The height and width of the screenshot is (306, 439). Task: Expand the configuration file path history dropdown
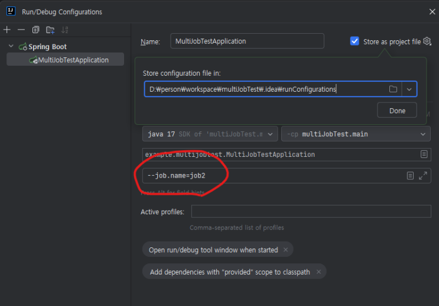[x=409, y=89]
